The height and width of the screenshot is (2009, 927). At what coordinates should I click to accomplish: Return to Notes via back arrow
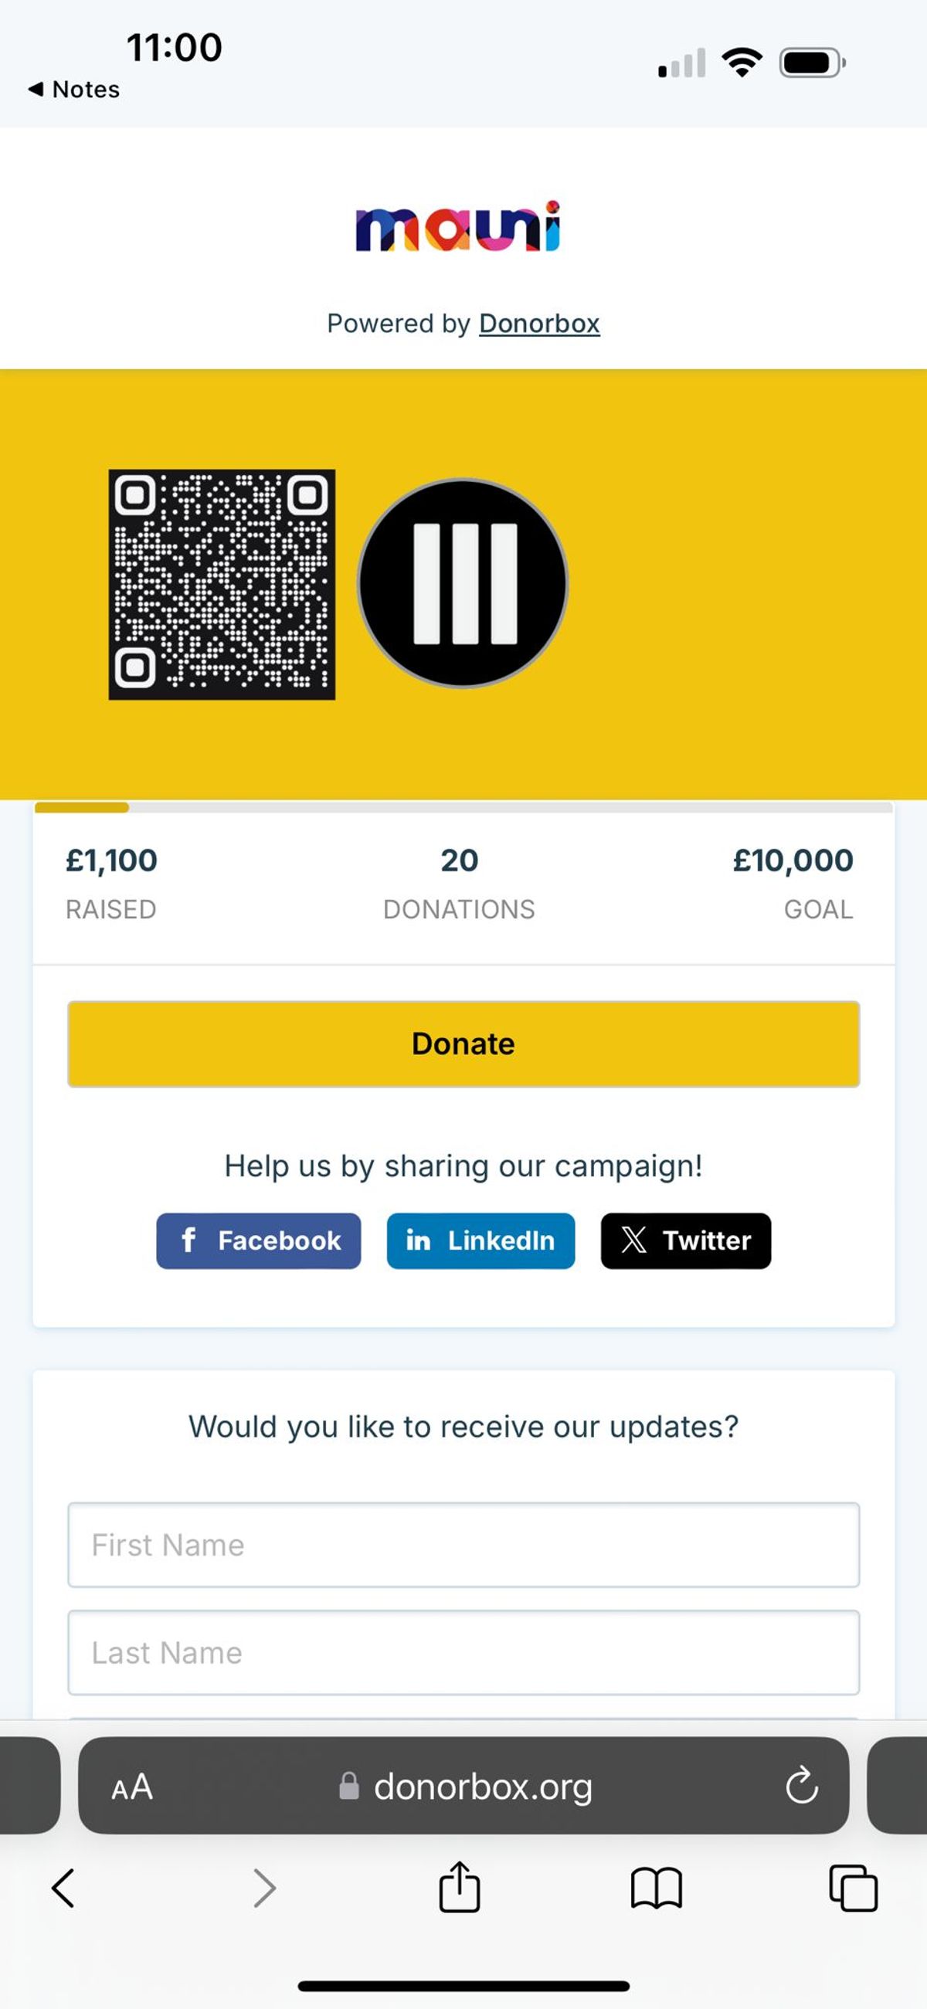coord(73,89)
